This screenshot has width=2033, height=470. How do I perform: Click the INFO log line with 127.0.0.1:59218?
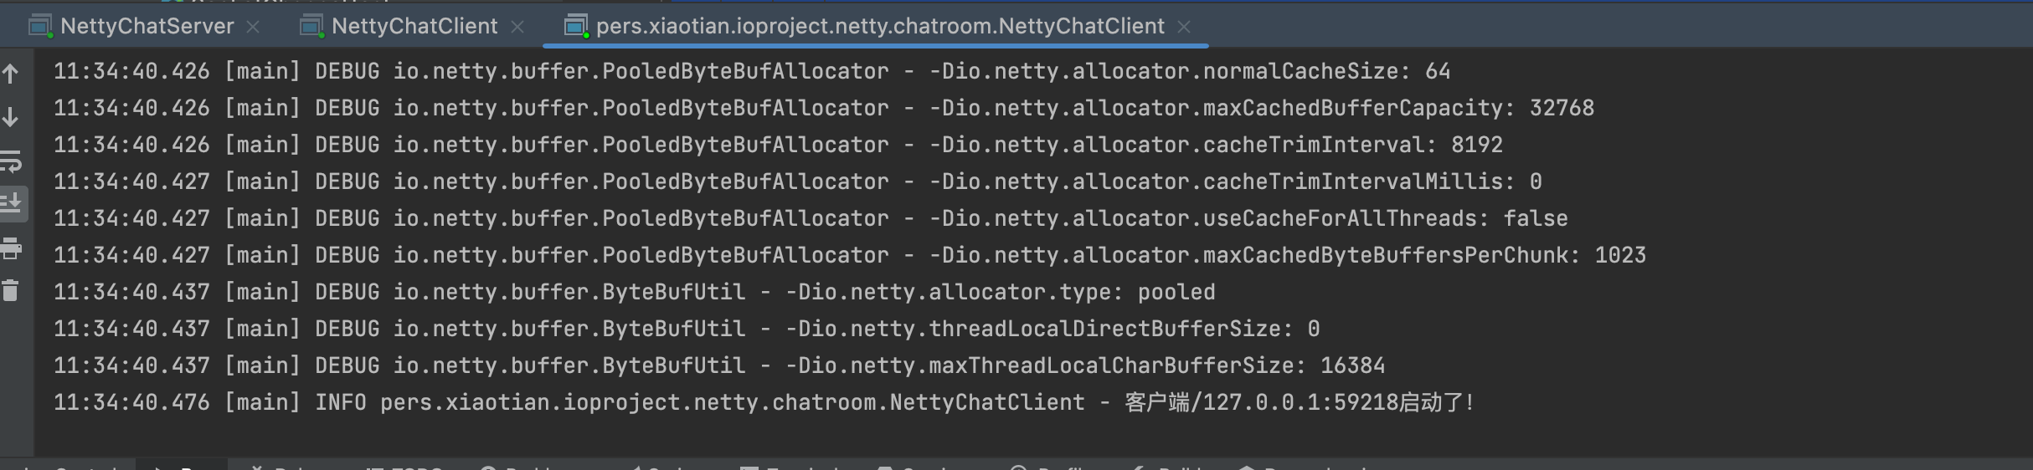pos(762,402)
